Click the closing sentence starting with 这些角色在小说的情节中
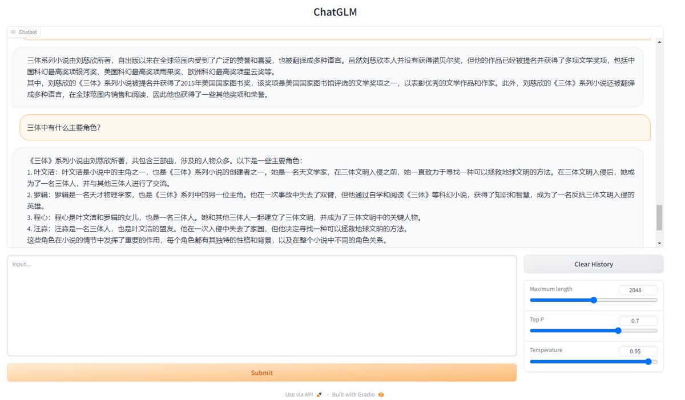 point(207,240)
